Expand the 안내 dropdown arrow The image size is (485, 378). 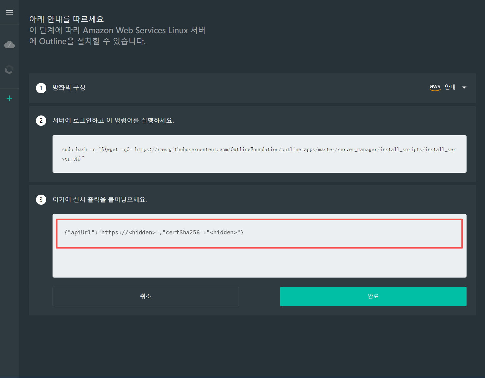[464, 88]
